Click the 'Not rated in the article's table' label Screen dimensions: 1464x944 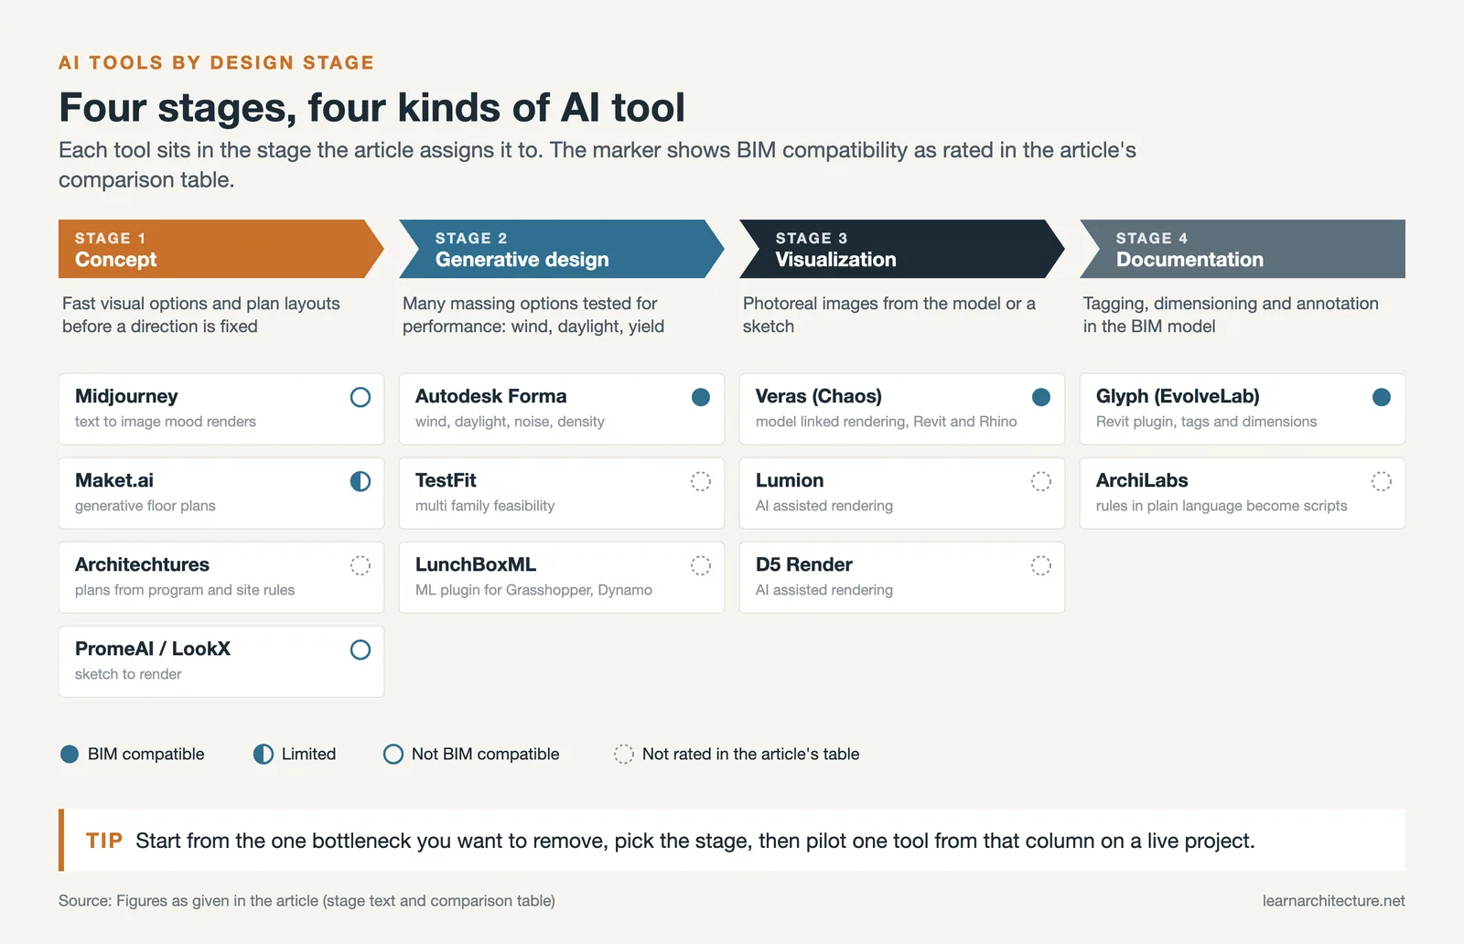(751, 754)
